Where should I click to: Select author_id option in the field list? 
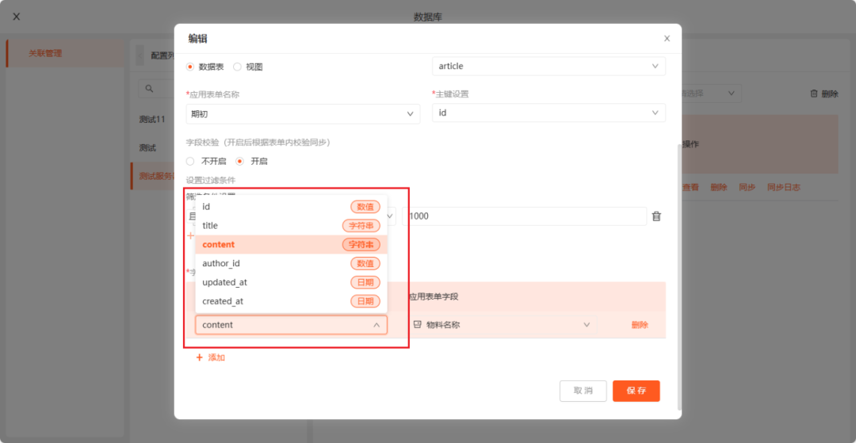click(291, 264)
